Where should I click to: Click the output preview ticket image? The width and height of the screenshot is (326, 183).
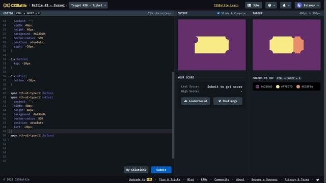coord(212,45)
